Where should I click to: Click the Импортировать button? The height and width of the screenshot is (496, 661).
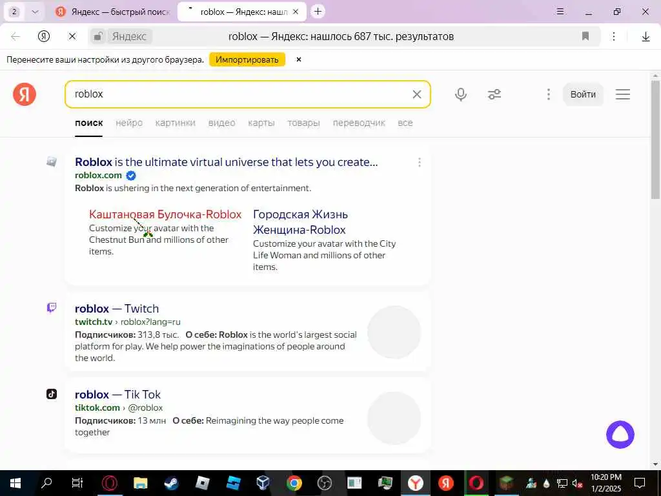point(247,59)
